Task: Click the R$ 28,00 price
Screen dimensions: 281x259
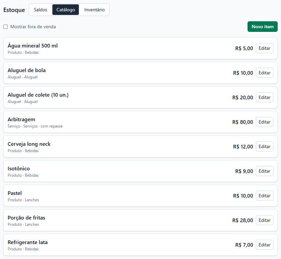Action: pyautogui.click(x=243, y=220)
